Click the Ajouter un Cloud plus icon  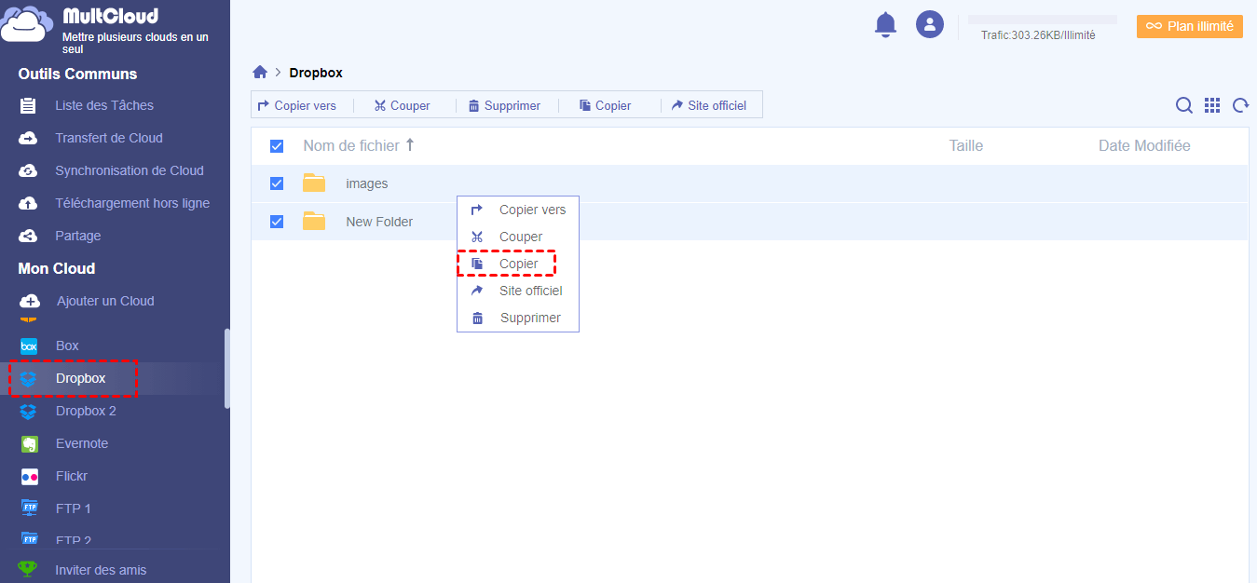30,301
